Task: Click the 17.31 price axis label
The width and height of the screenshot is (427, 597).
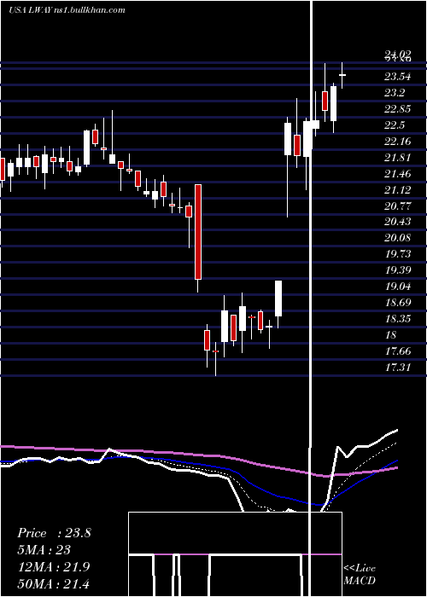Action: (x=397, y=368)
